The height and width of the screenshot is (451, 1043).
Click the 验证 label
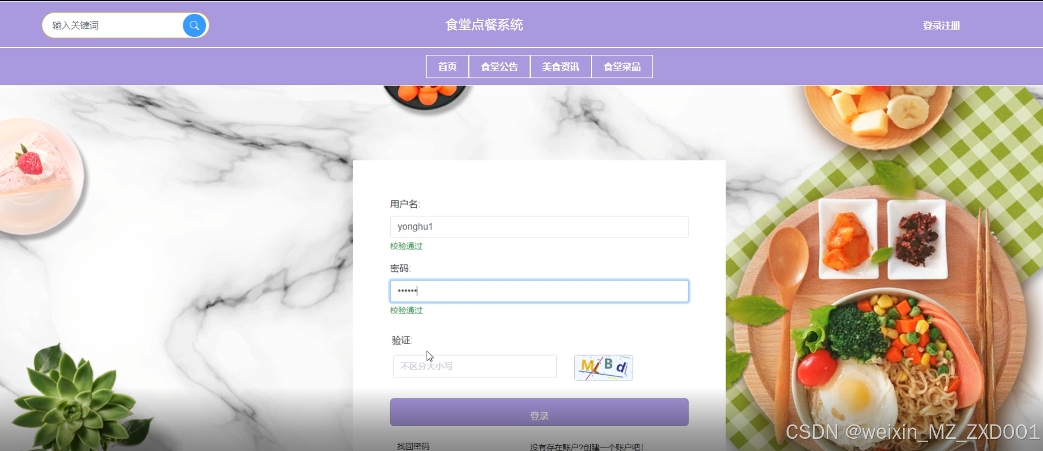[402, 340]
